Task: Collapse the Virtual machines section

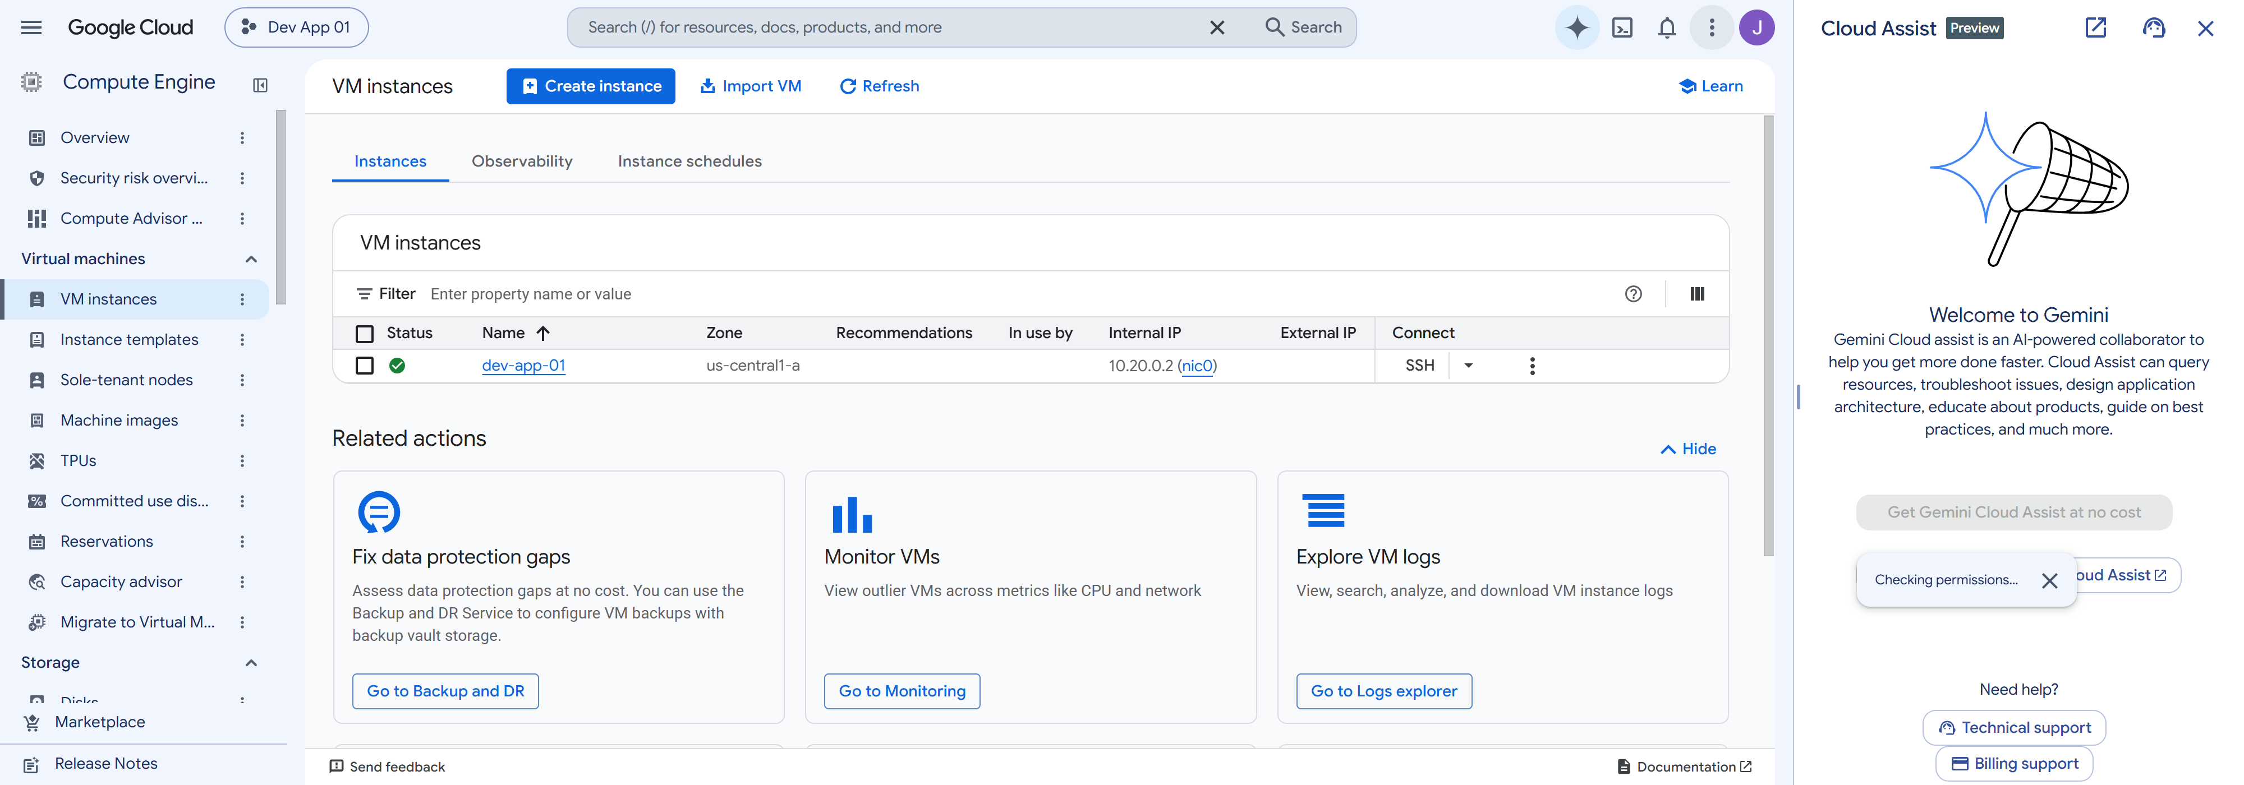Action: point(251,258)
